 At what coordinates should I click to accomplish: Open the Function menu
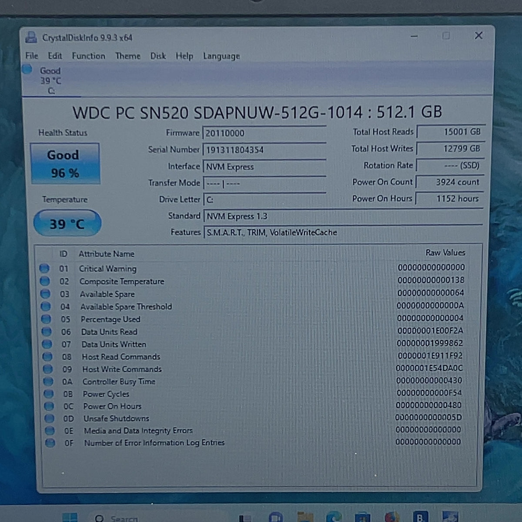pyautogui.click(x=88, y=56)
